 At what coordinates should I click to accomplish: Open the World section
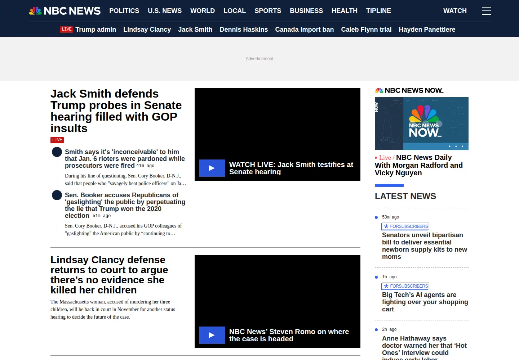coord(203,11)
